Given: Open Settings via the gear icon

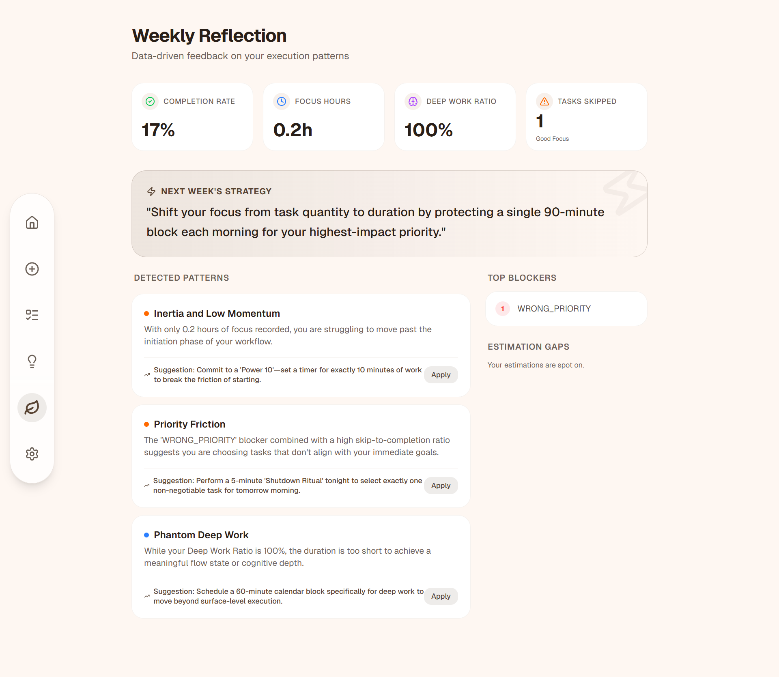Looking at the screenshot, I should coord(32,454).
